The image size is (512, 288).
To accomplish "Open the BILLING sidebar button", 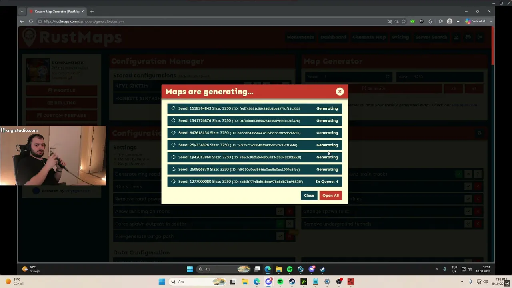I will [x=62, y=103].
